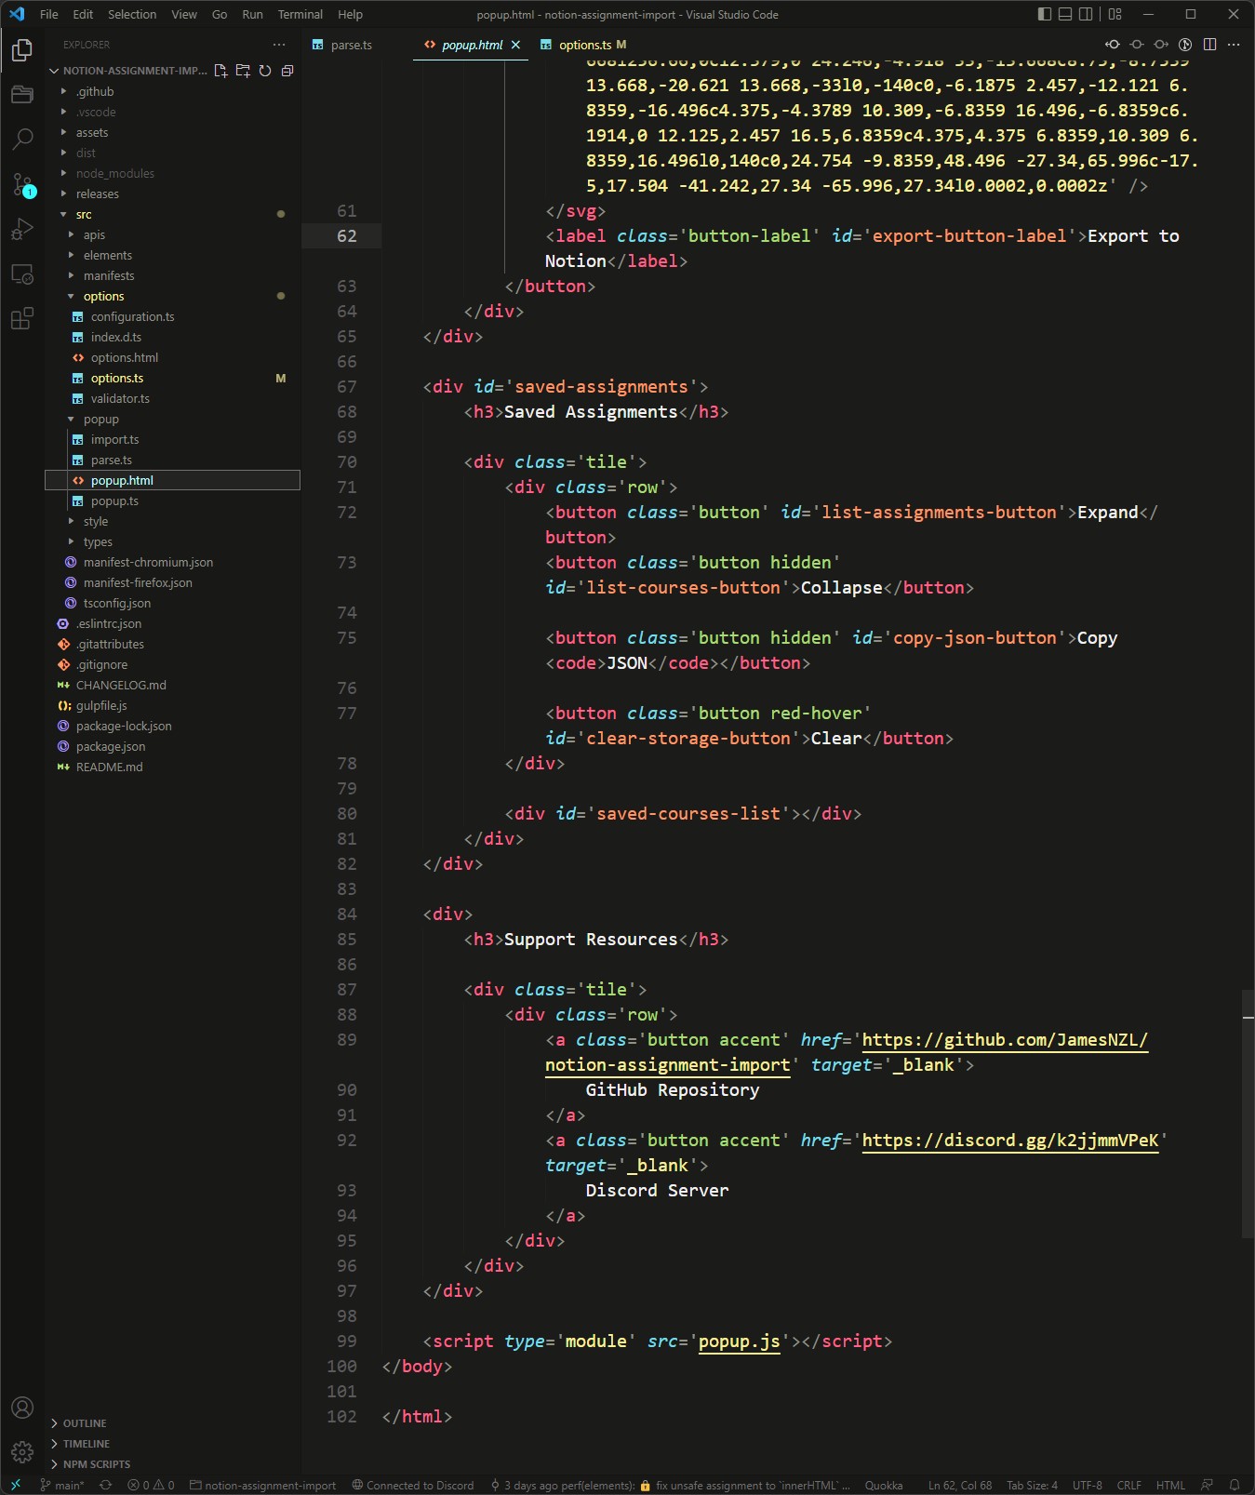The height and width of the screenshot is (1495, 1255).
Task: Open the Accounts menu icon
Action: click(x=22, y=1408)
